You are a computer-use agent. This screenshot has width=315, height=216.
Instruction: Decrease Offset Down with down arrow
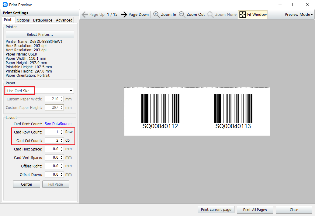62,176
